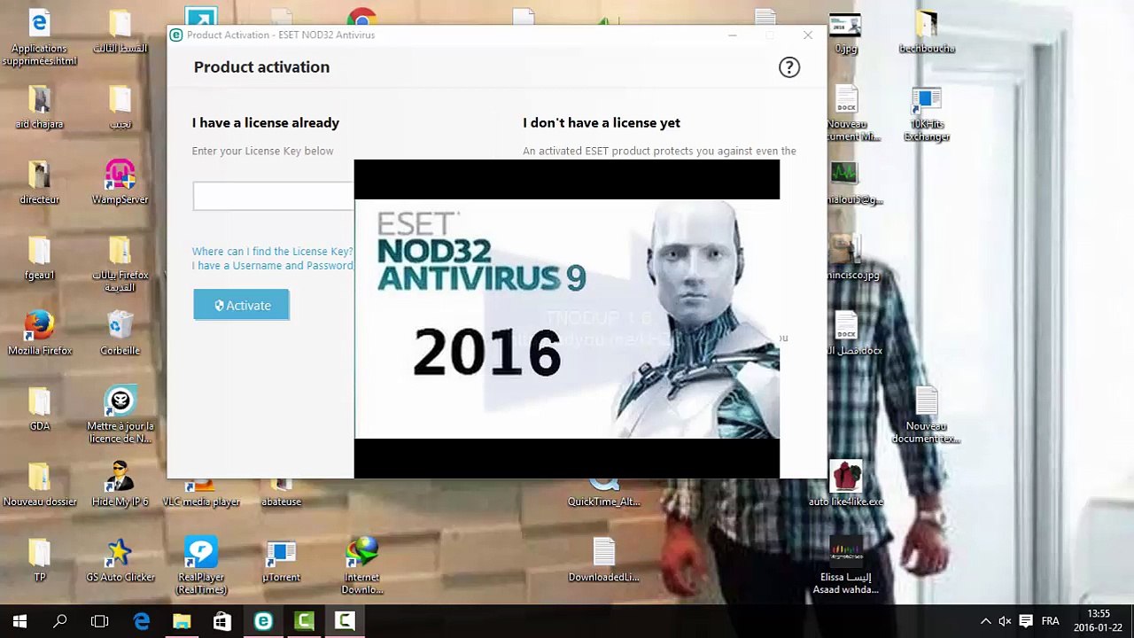Viewport: 1134px width, 638px height.
Task: Open the Windows Start menu
Action: [x=19, y=621]
